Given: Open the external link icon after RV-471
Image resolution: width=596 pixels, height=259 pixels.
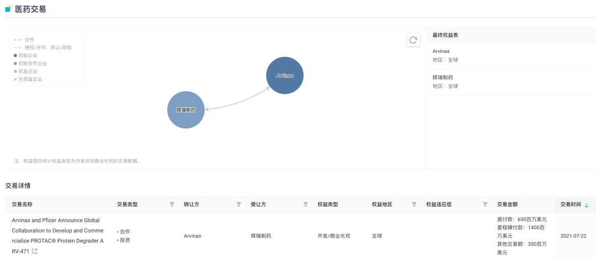Looking at the screenshot, I should tap(35, 251).
